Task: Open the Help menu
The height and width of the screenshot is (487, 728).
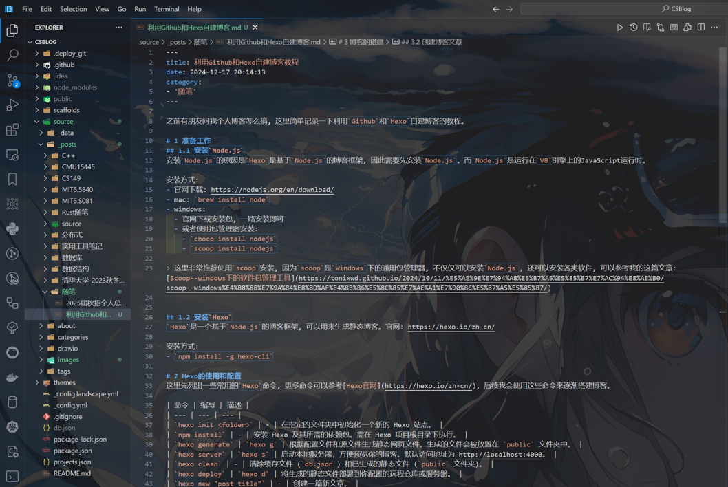Action: click(x=194, y=9)
